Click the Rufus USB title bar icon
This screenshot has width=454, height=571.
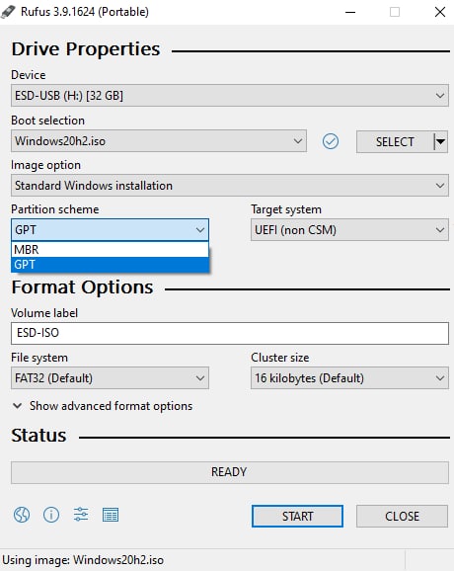pyautogui.click(x=8, y=12)
